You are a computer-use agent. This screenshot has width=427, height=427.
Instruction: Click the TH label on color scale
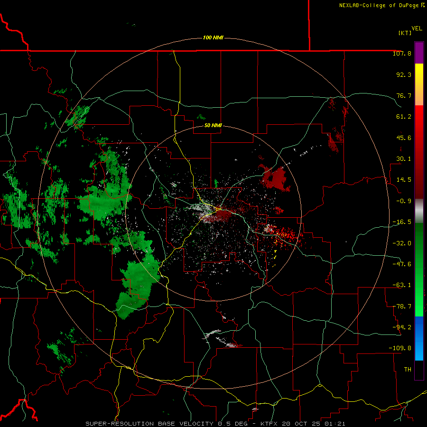coord(408,370)
